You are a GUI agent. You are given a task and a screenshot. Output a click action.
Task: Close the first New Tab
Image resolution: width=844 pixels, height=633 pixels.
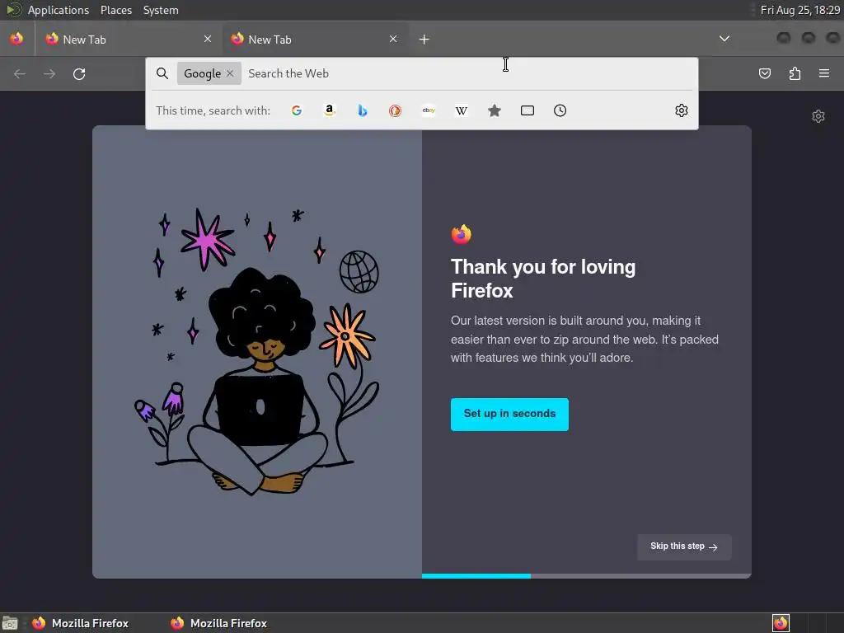pos(208,39)
